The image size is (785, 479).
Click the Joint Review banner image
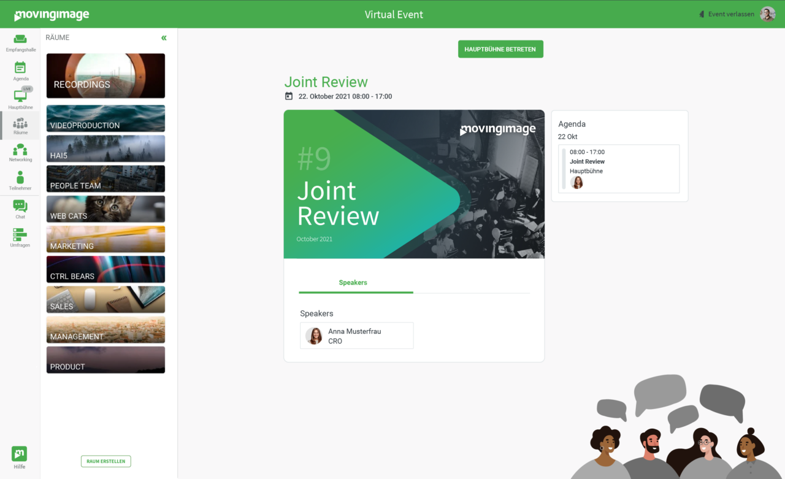tap(414, 184)
